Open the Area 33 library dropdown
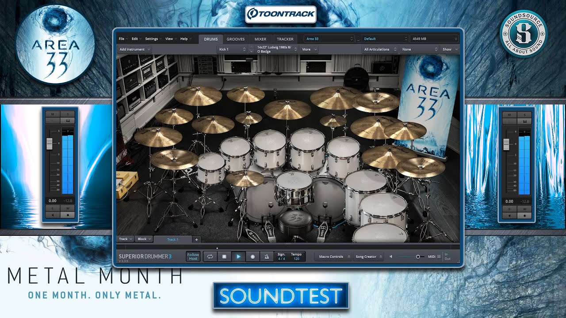Screen dimensions: 566x318 329,39
